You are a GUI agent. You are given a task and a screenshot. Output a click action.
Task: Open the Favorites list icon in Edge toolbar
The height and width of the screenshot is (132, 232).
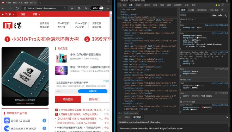72,8
